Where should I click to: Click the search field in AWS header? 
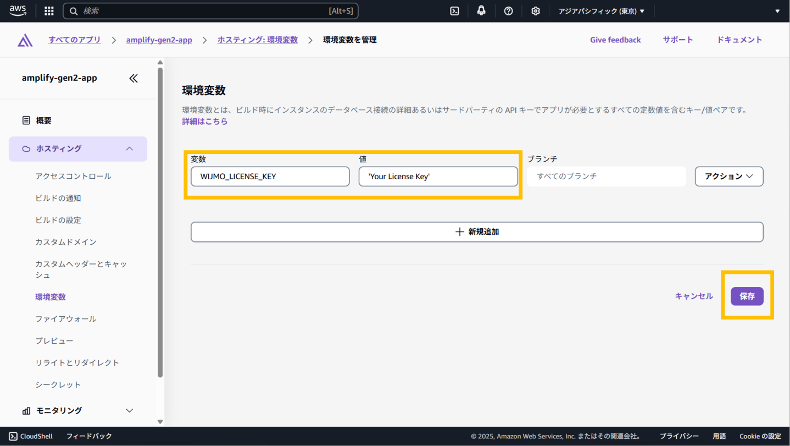[210, 11]
